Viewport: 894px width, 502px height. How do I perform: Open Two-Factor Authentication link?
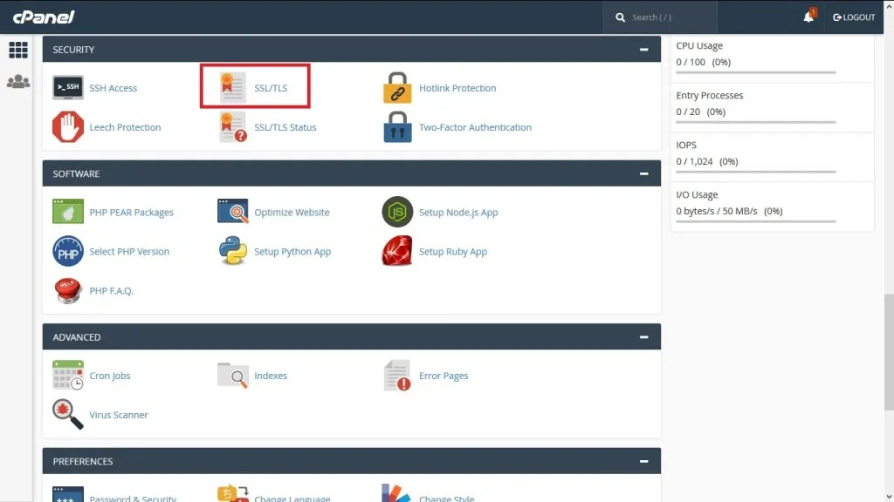[x=475, y=127]
